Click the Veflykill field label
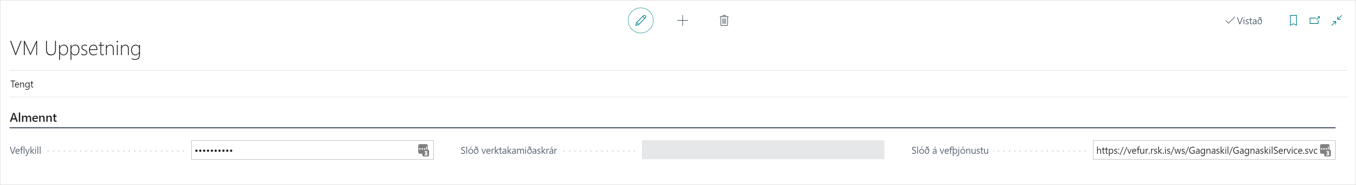The height and width of the screenshot is (185, 1356). tap(25, 151)
